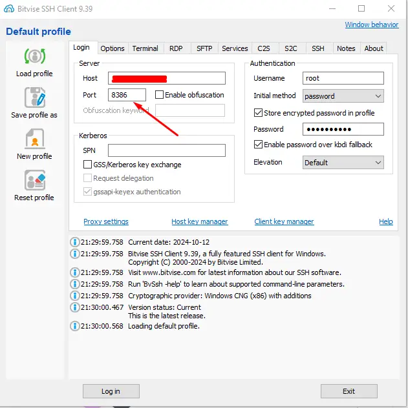Open the SFTP tab
408x408 pixels.
(x=204, y=48)
